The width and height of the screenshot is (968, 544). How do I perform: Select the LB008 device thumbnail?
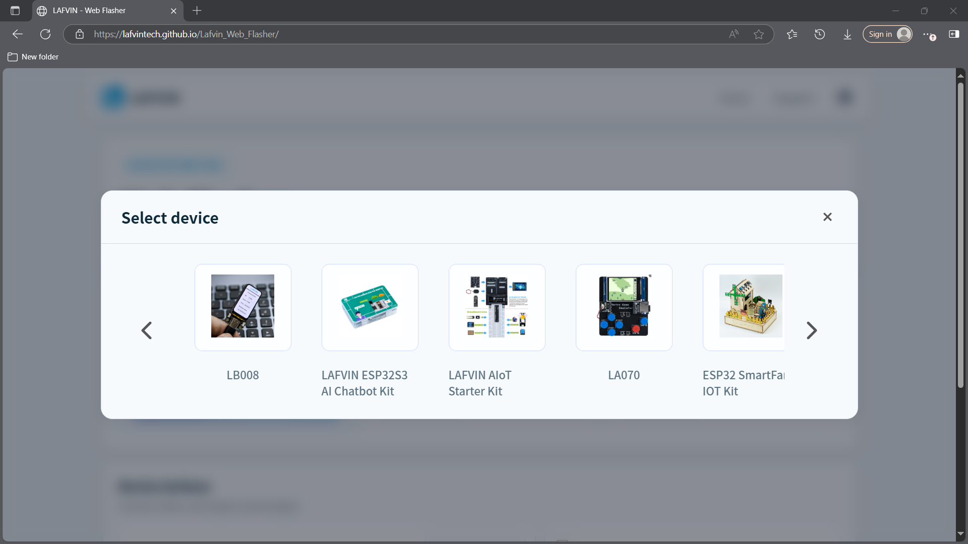[x=243, y=307]
